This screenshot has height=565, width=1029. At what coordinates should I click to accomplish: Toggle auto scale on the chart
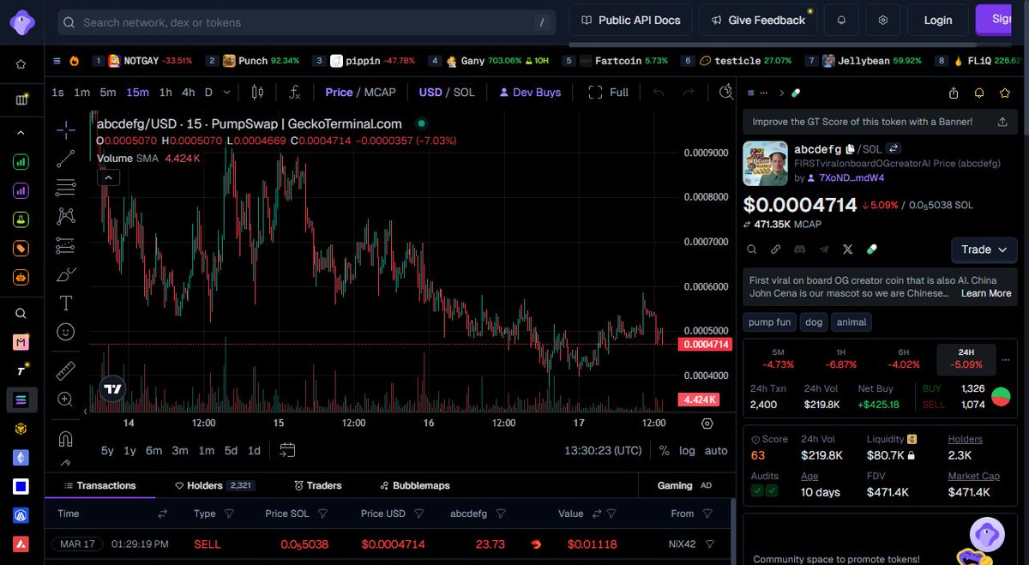[716, 450]
